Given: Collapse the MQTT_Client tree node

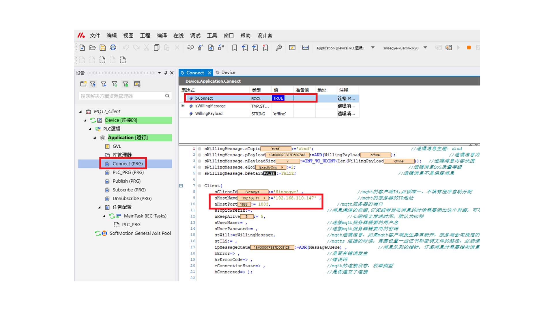Looking at the screenshot, I should coord(81,111).
